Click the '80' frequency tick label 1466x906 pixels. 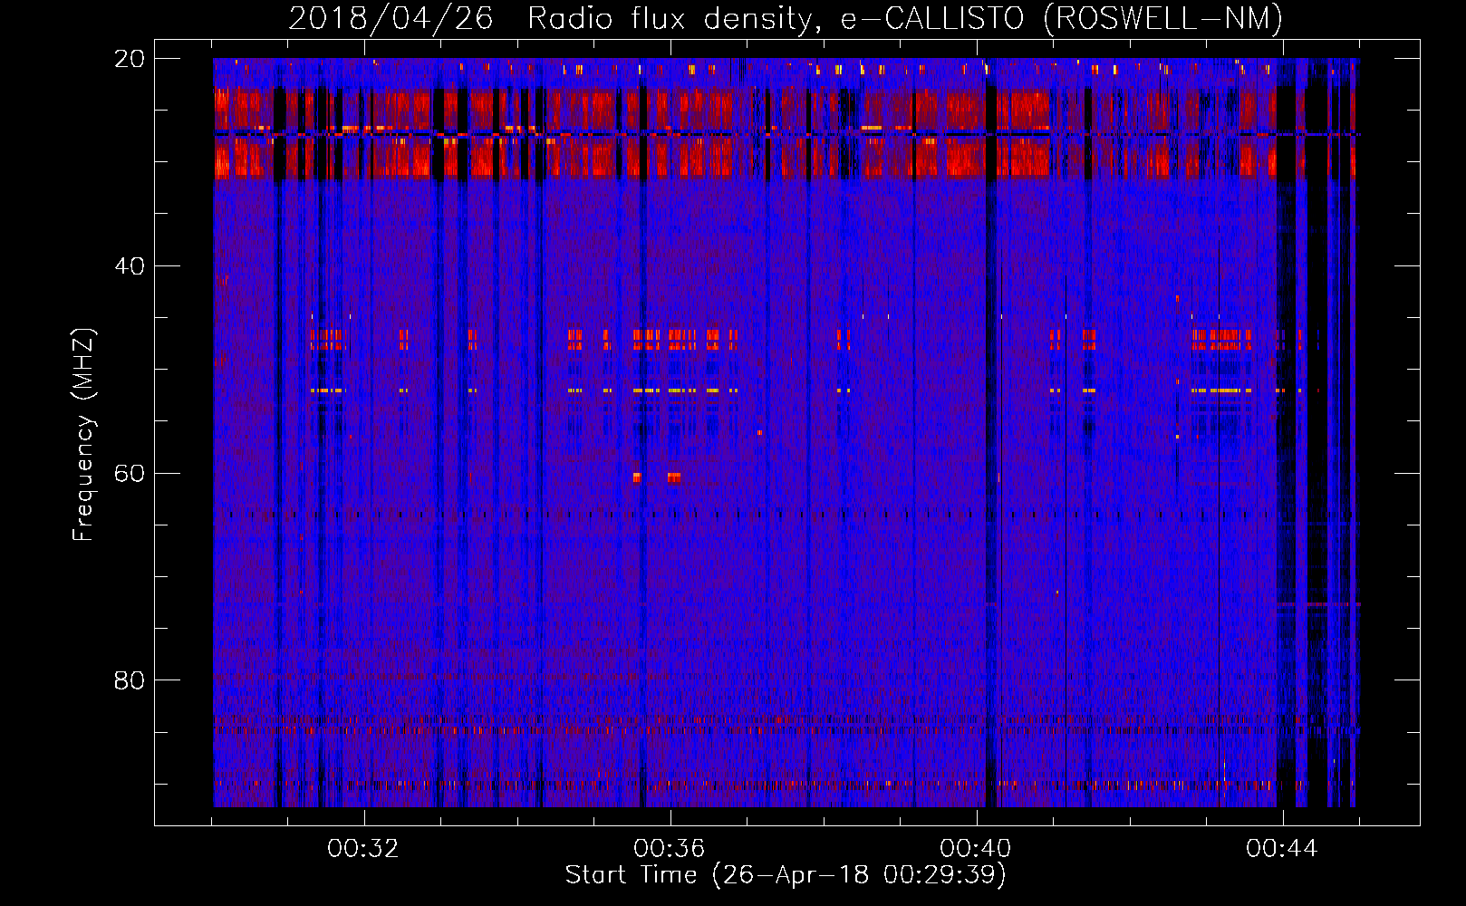click(130, 680)
